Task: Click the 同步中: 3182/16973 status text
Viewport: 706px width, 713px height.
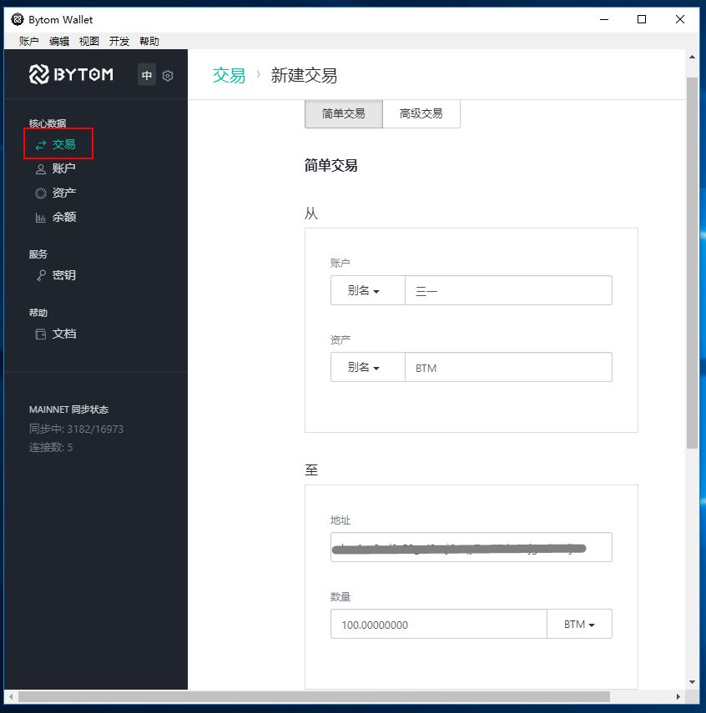Action: point(76,429)
